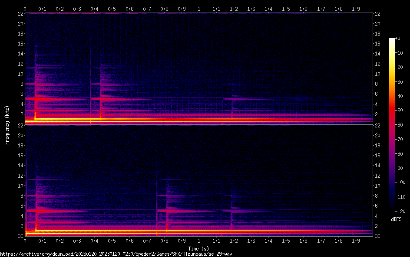Click the "DC" label on the right frequency axis
410x257 pixels.
pyautogui.click(x=378, y=236)
